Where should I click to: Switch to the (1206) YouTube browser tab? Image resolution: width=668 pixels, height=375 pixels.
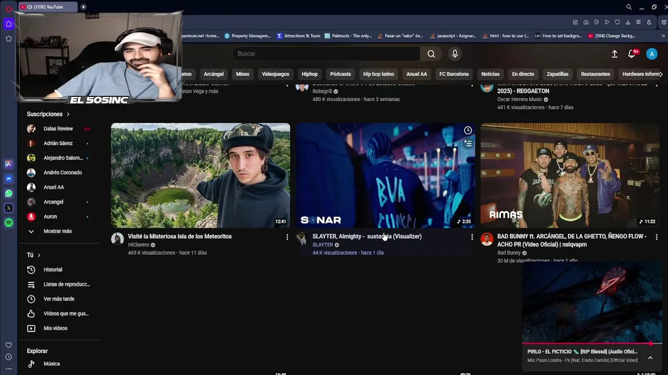(x=48, y=7)
